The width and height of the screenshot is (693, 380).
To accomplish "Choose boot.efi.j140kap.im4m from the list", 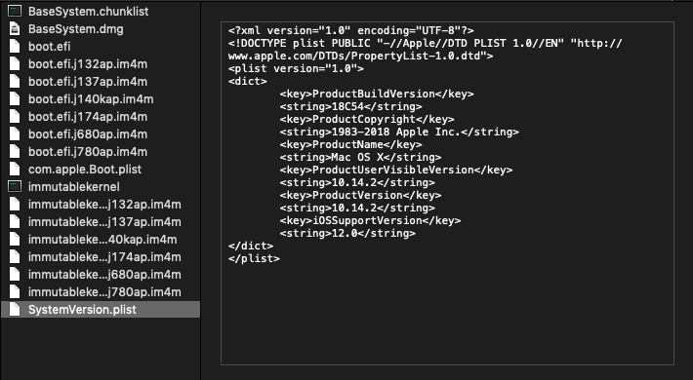I will point(101,98).
